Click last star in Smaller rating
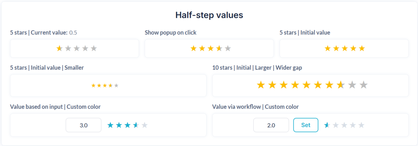The width and height of the screenshot is (418, 146). pyautogui.click(x=116, y=86)
